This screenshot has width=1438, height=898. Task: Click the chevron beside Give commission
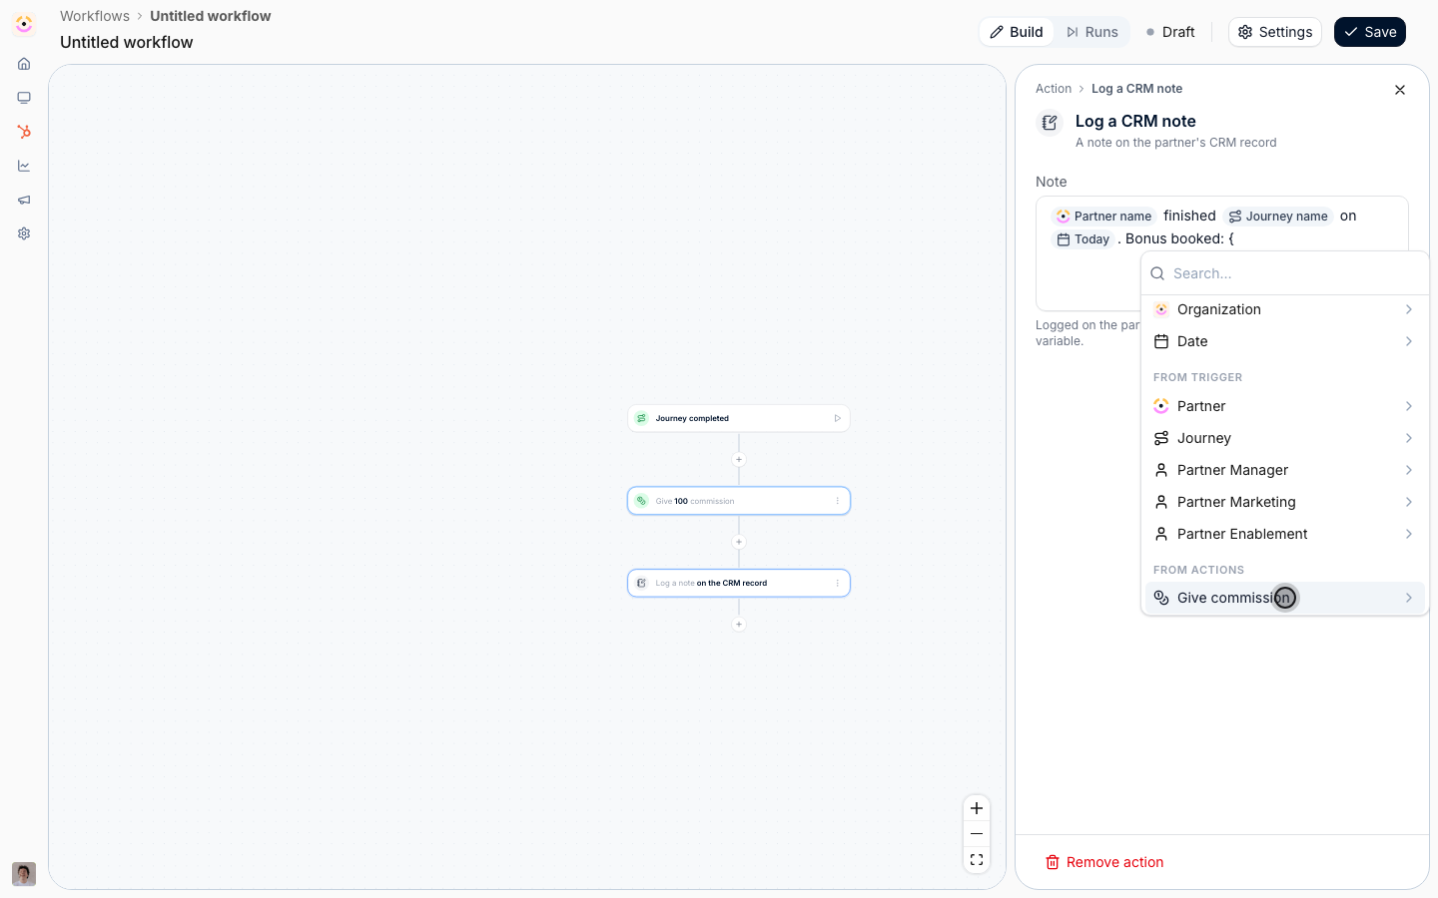[1409, 598]
